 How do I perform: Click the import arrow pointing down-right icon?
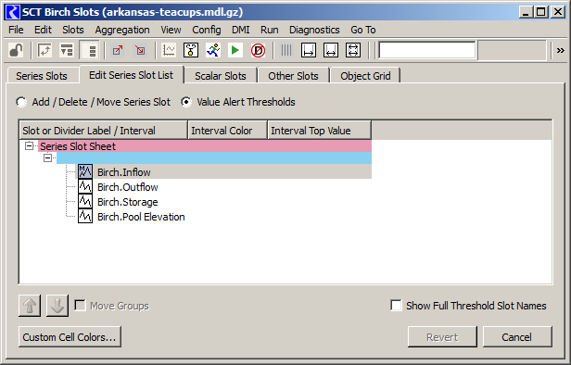point(140,50)
